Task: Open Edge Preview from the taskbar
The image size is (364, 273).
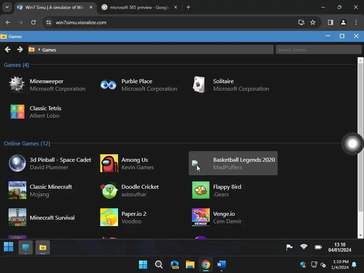Action: pyautogui.click(x=174, y=264)
